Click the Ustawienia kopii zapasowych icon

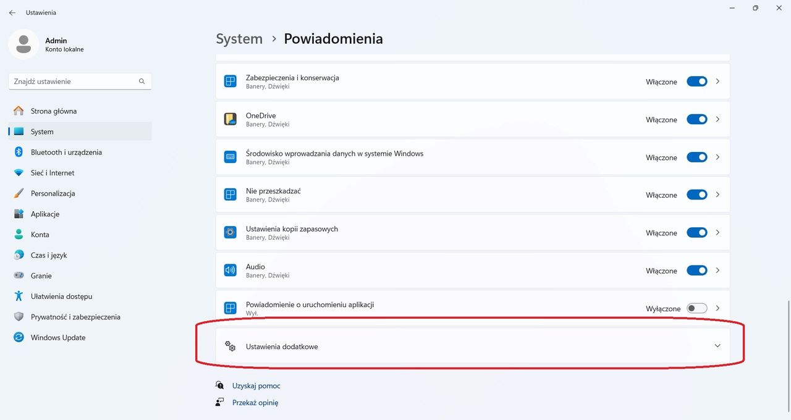coord(230,233)
